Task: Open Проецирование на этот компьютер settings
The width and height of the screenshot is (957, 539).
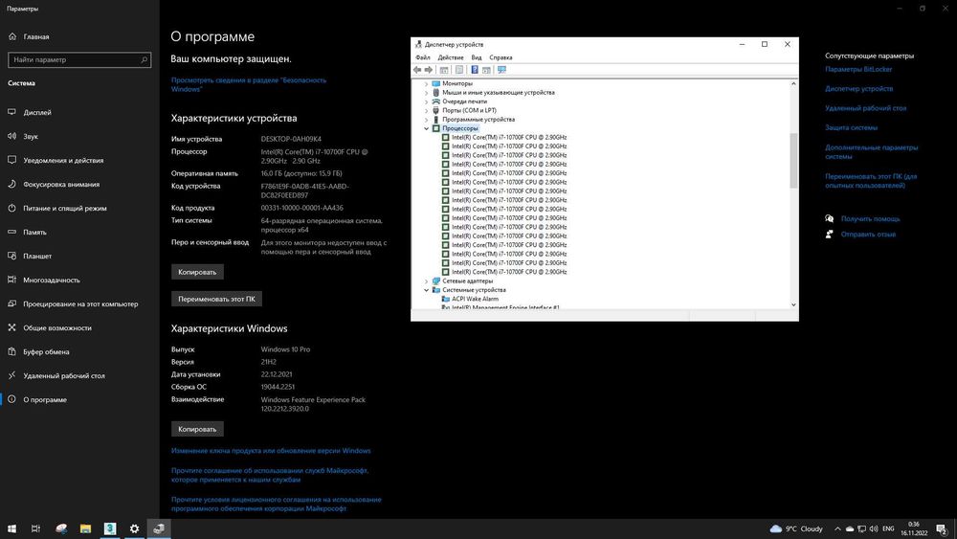Action: [x=79, y=303]
